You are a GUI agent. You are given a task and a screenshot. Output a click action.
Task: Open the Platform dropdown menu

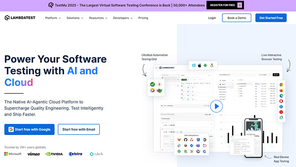tap(53, 18)
